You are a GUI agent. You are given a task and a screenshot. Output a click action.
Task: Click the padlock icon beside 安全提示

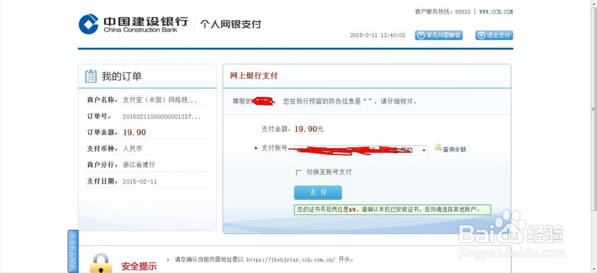[x=101, y=263]
